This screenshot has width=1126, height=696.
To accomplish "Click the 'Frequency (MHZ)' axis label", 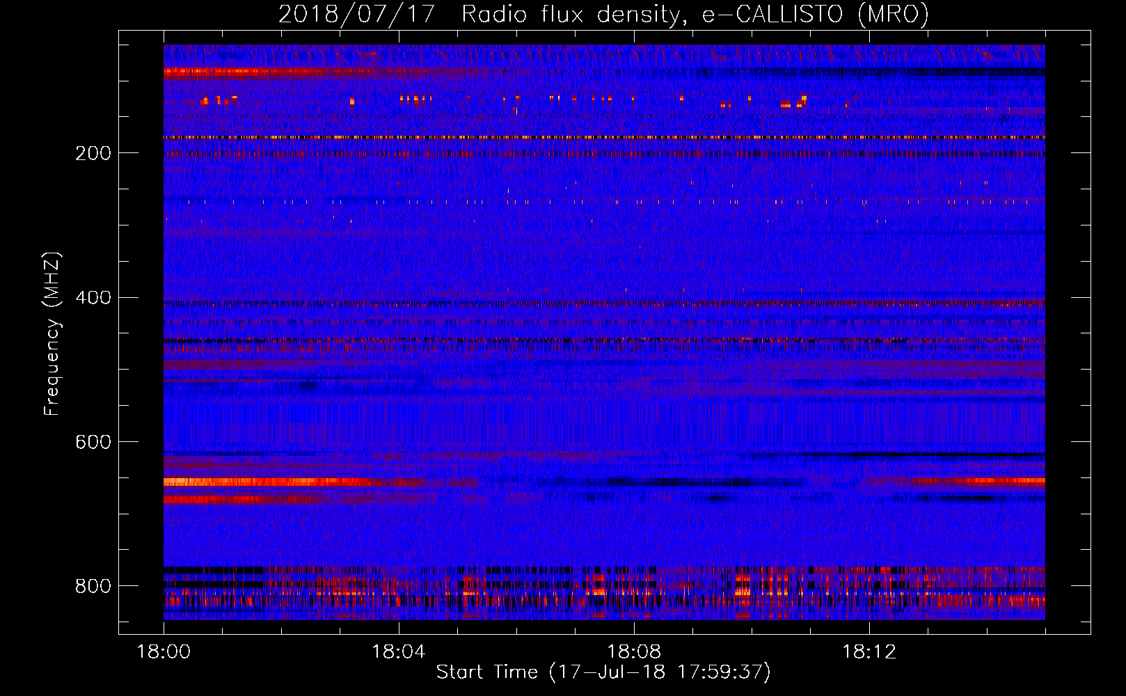I will click(x=52, y=334).
